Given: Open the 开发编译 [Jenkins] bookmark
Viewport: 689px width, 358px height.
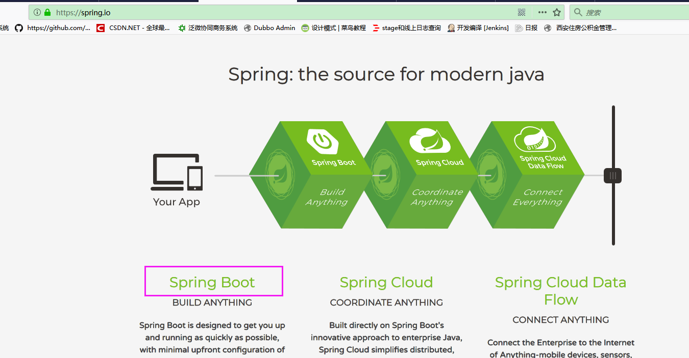Looking at the screenshot, I should tap(478, 28).
